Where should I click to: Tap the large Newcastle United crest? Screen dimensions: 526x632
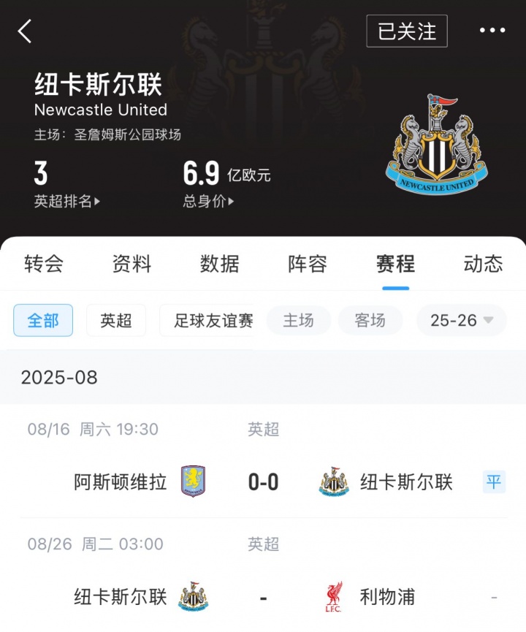pyautogui.click(x=437, y=144)
